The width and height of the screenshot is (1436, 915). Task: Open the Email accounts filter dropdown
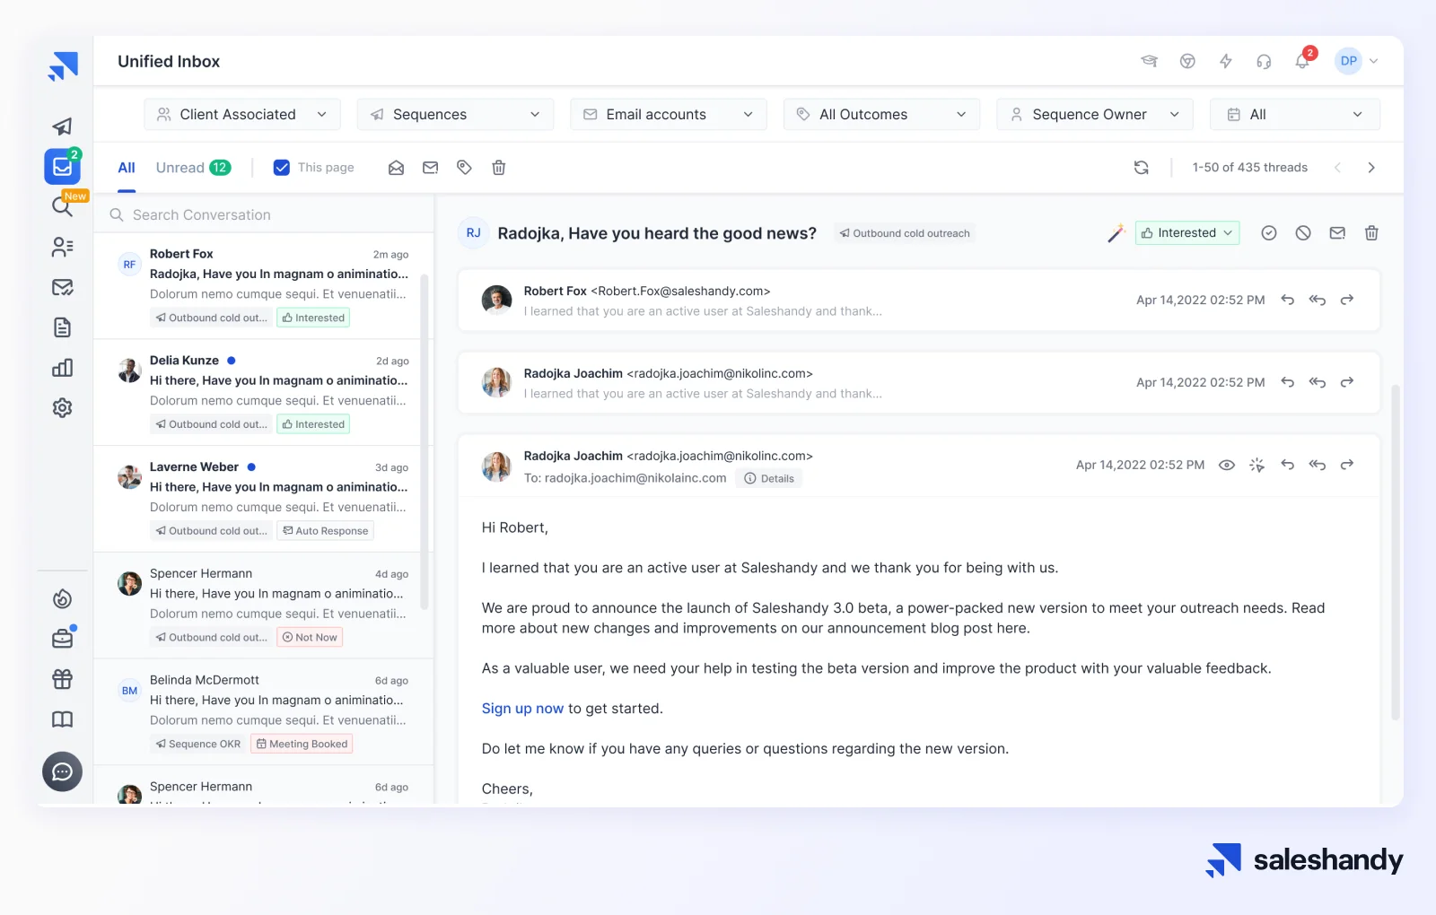668,114
